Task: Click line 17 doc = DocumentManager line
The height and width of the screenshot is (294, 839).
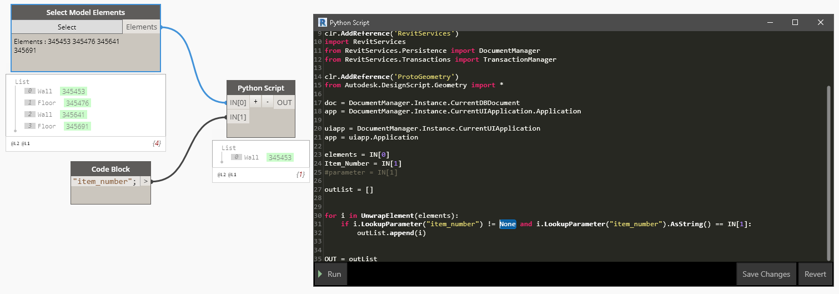Action: (422, 103)
